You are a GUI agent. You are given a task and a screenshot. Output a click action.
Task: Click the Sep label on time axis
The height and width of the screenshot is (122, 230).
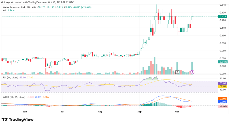point(138,112)
